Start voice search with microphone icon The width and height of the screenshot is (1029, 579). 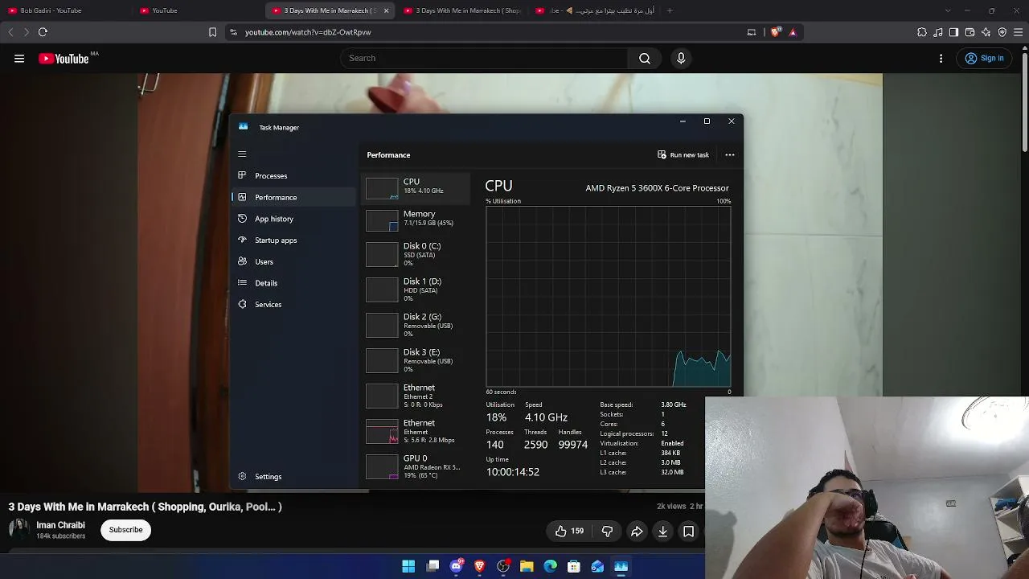click(681, 58)
